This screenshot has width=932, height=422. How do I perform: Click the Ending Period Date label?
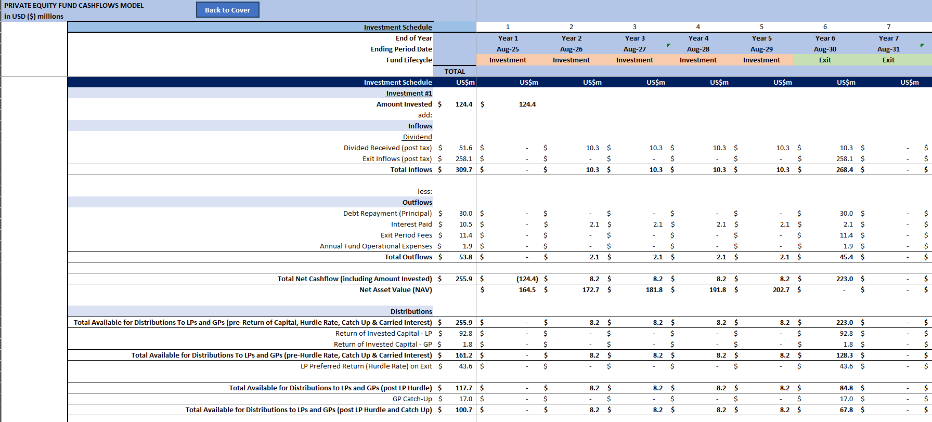tap(401, 49)
